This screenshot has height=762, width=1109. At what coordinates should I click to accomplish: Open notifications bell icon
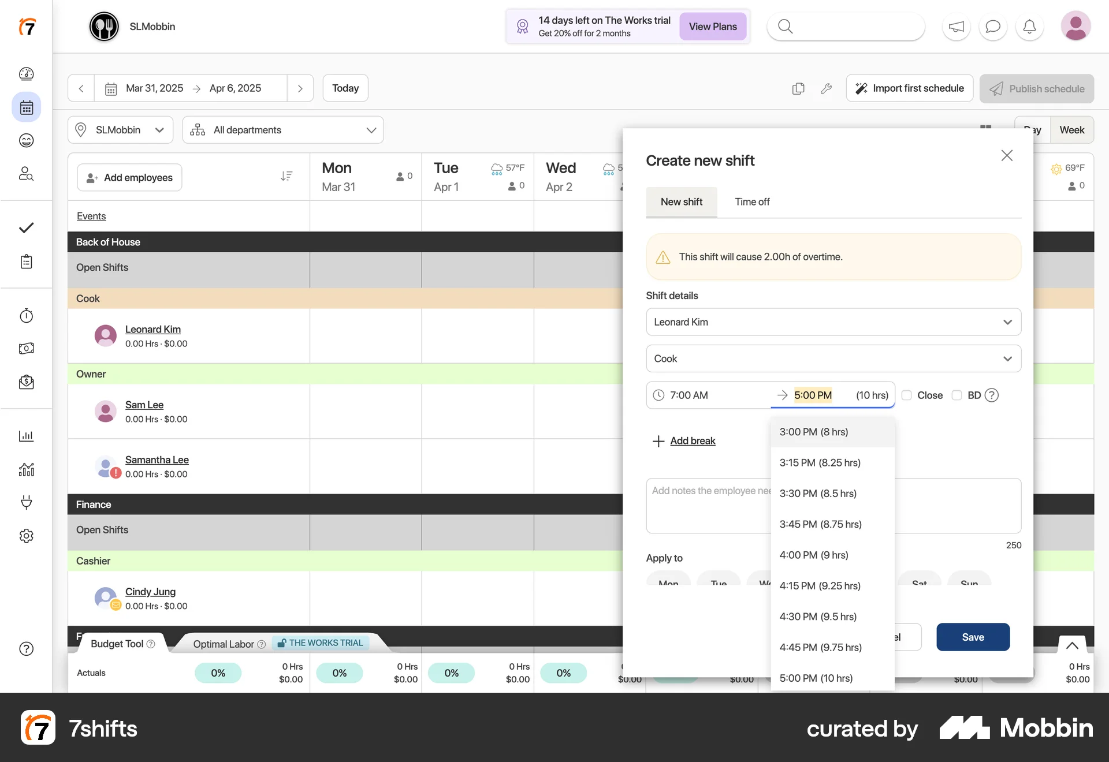1029,26
